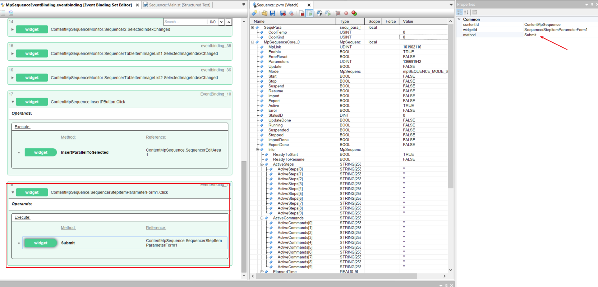This screenshot has height=287, width=598.
Task: Click the hash-number display format icon in Watch toolbar
Action: coord(319,13)
